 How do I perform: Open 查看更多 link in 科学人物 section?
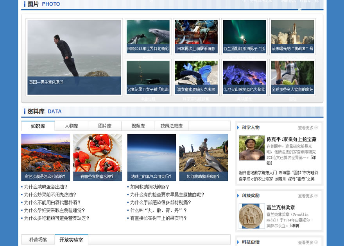coord(306,128)
